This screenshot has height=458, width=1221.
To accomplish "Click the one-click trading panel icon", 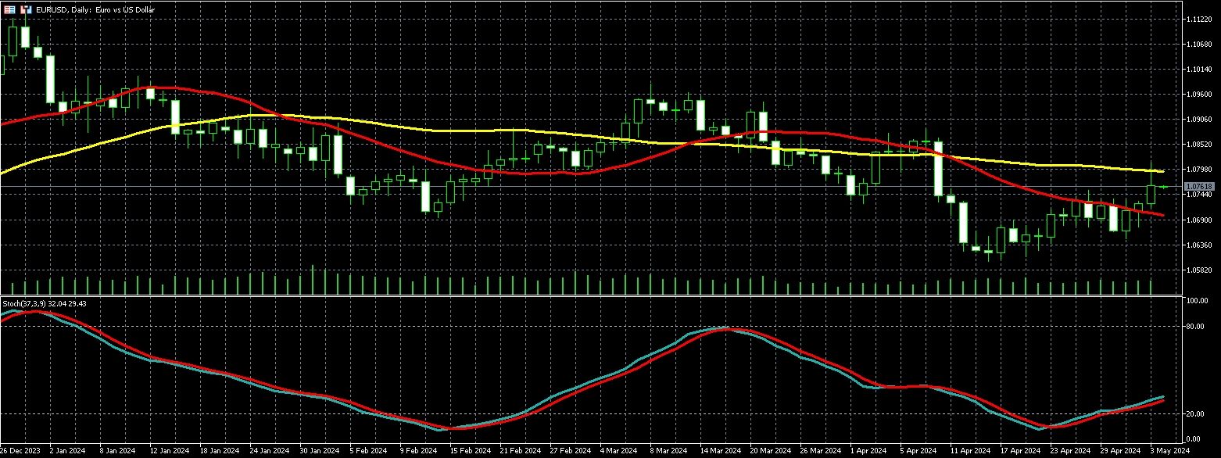I will point(26,9).
